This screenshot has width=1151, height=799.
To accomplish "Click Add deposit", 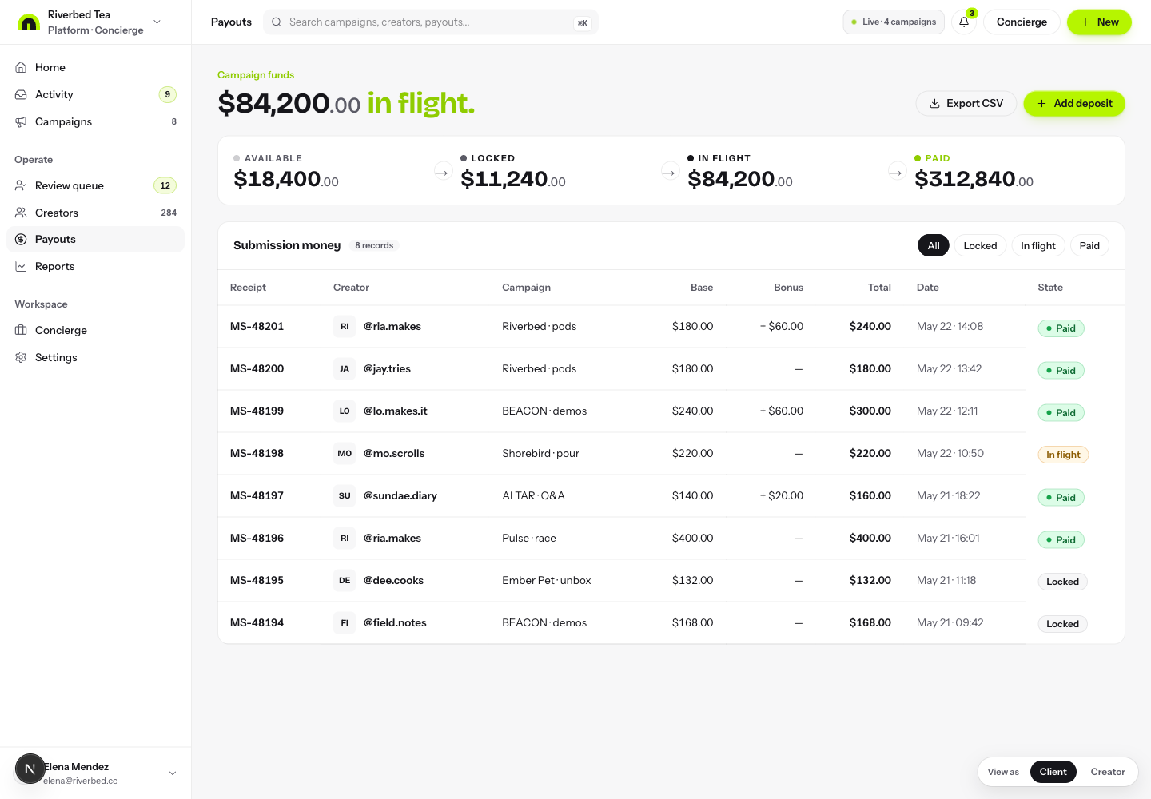I will [1074, 104].
